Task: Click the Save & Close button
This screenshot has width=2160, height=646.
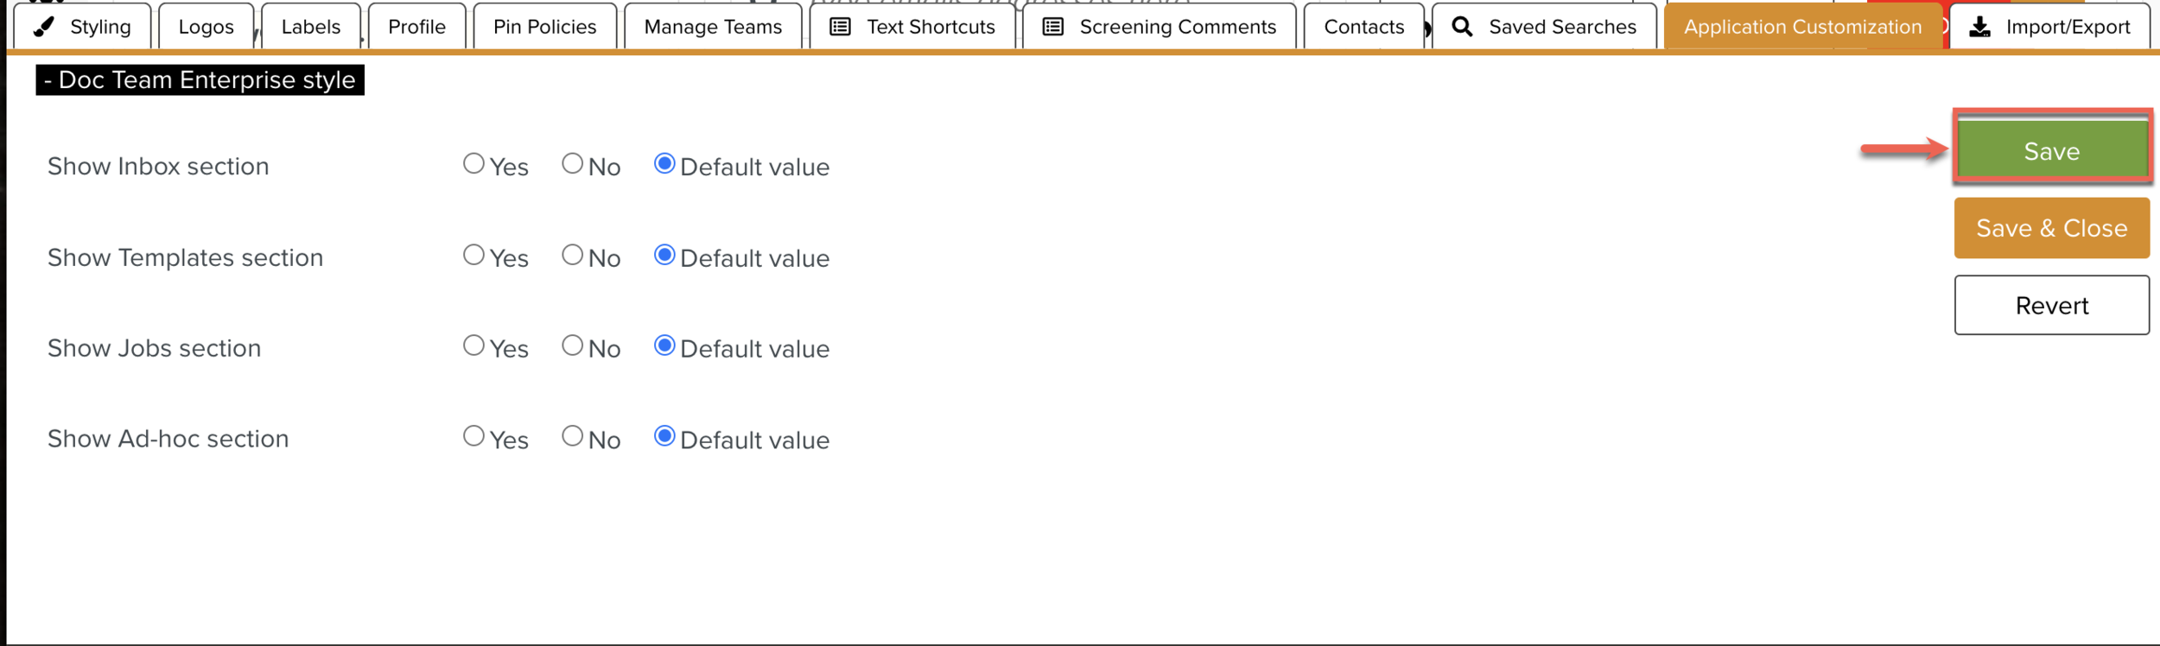Action: 2051,228
